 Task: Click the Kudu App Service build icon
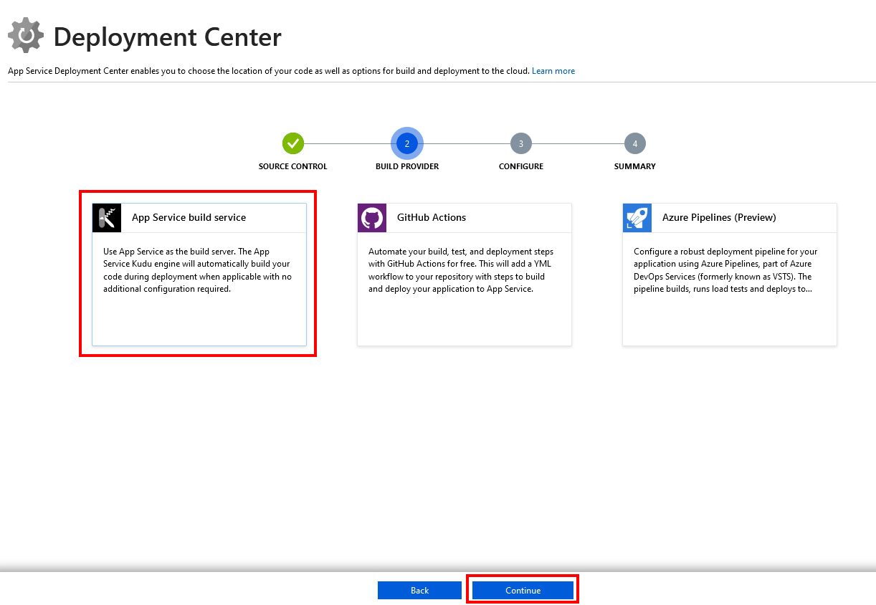point(107,218)
